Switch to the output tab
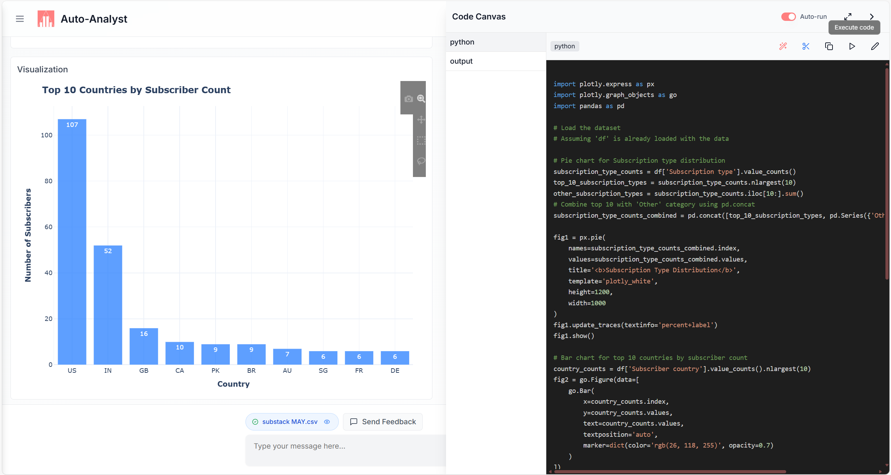 pos(461,61)
